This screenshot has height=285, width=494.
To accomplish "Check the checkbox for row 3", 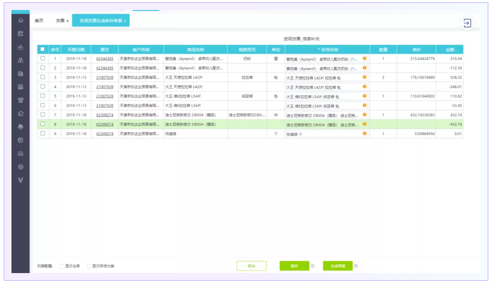I will [x=42, y=77].
